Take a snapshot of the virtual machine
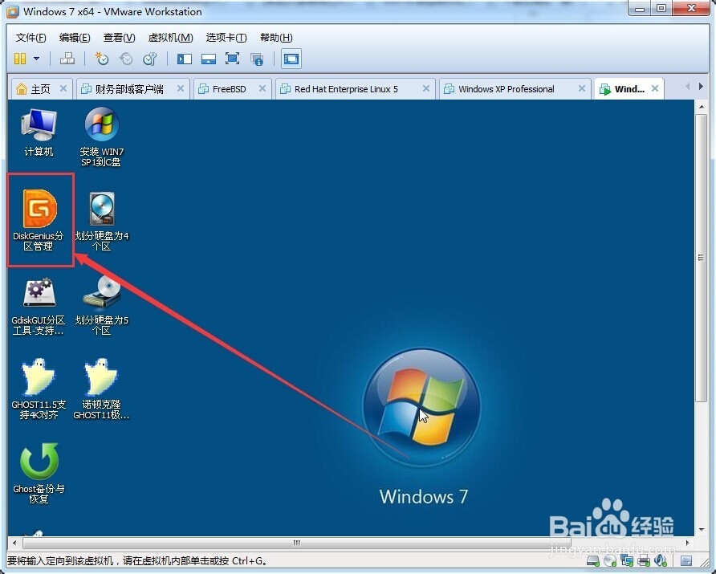 101,59
